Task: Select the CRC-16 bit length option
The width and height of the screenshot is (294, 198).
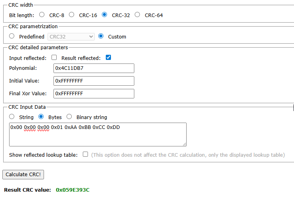Action: [72, 15]
